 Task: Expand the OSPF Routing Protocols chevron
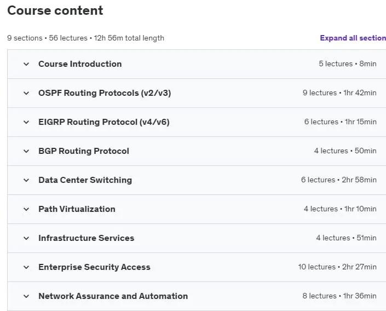coord(26,93)
